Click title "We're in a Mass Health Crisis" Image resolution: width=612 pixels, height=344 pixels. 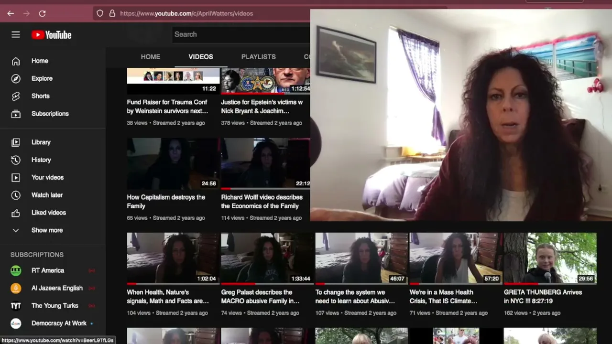(x=443, y=297)
